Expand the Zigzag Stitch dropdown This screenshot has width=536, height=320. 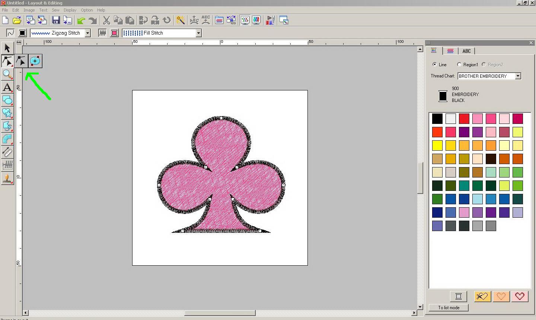tap(87, 33)
